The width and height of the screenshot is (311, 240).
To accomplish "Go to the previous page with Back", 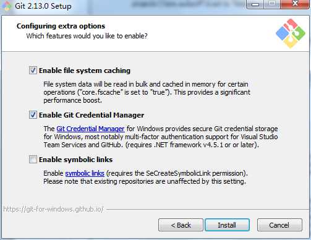I will [181, 225].
